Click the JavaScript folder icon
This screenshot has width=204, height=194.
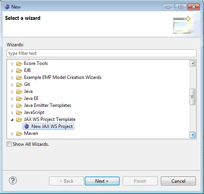click(x=19, y=113)
